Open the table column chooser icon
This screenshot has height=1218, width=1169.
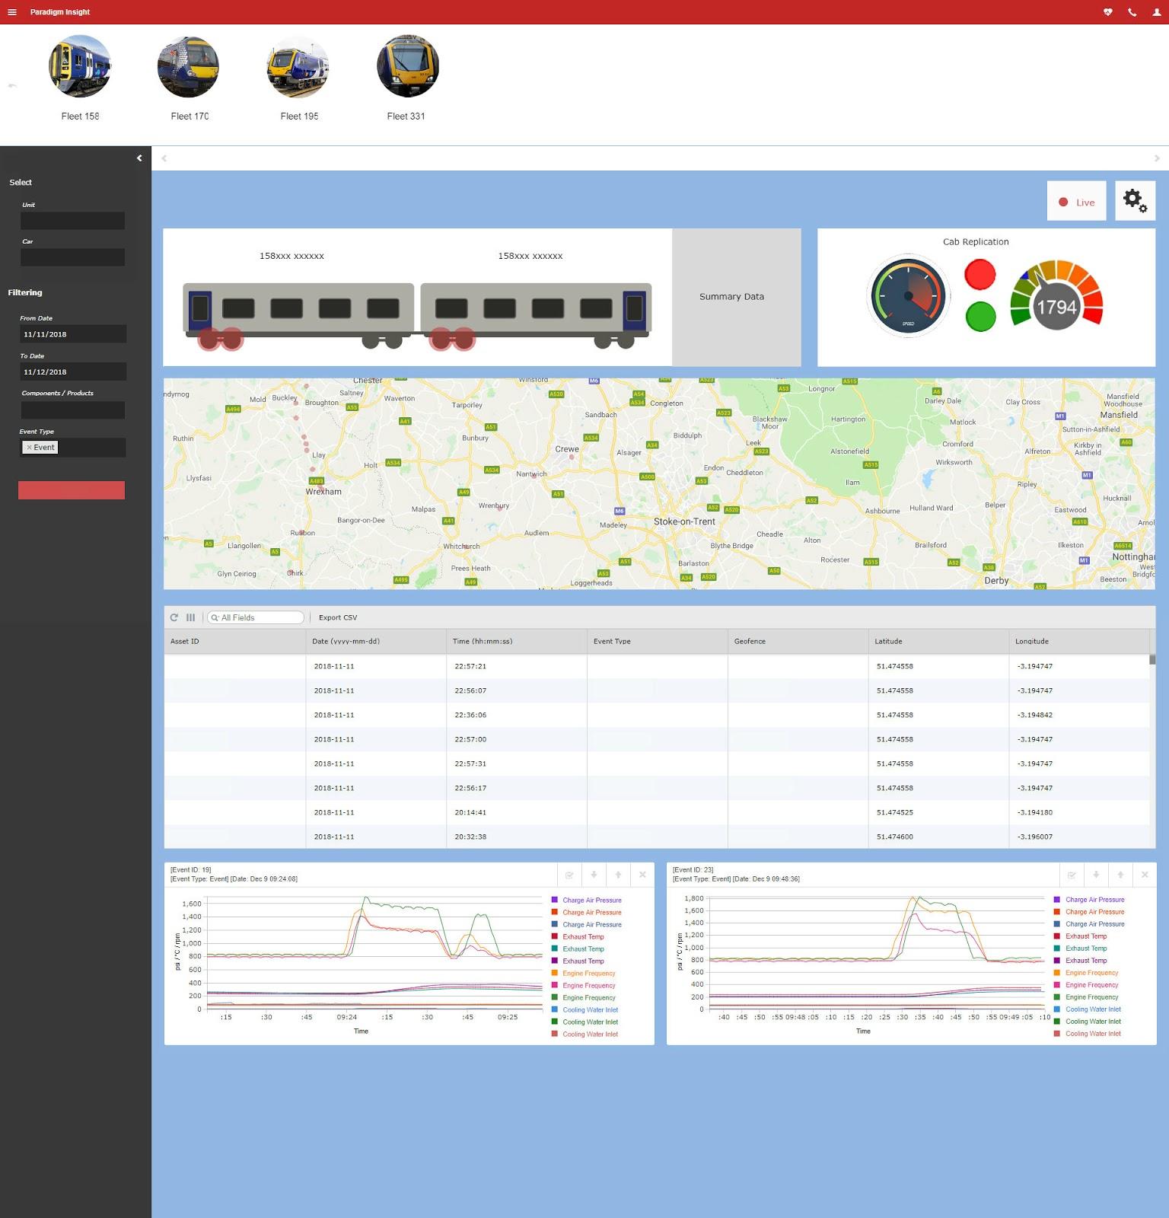click(x=190, y=617)
